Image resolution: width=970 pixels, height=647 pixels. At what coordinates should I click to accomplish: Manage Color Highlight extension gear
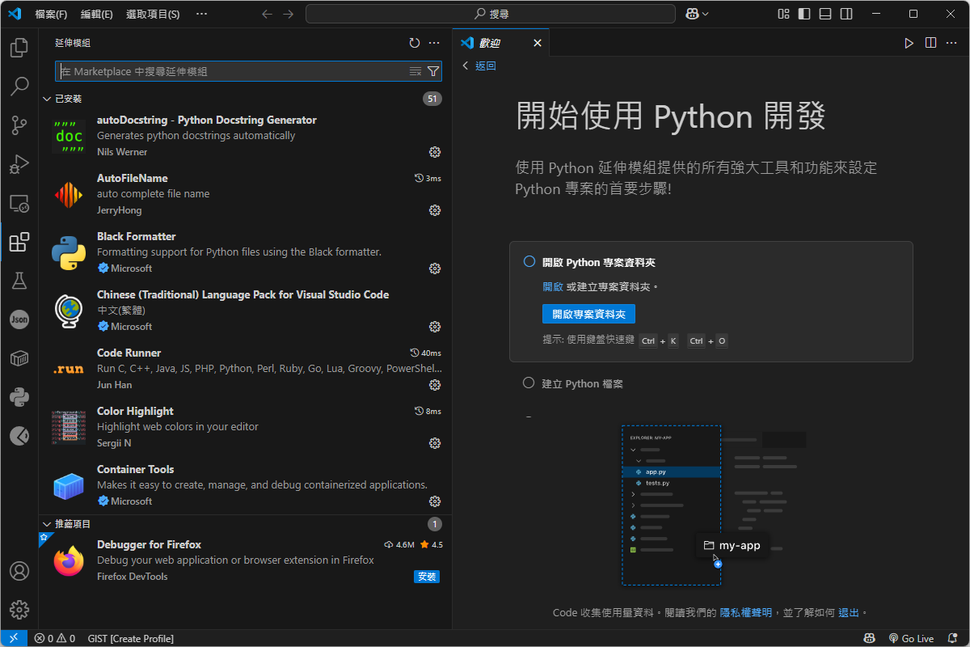point(435,443)
